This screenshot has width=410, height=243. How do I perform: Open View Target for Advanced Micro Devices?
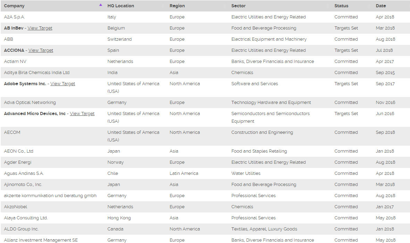pyautogui.click(x=82, y=114)
